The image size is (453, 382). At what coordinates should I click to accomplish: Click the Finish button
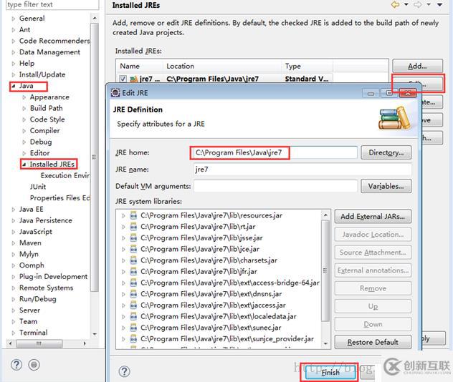330,372
